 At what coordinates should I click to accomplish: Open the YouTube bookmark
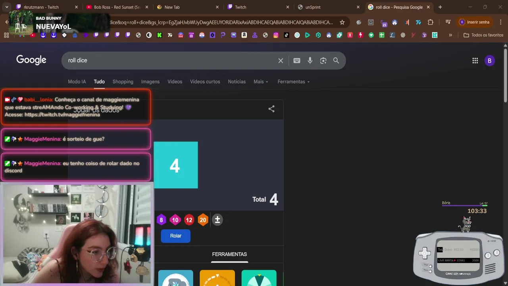33,35
